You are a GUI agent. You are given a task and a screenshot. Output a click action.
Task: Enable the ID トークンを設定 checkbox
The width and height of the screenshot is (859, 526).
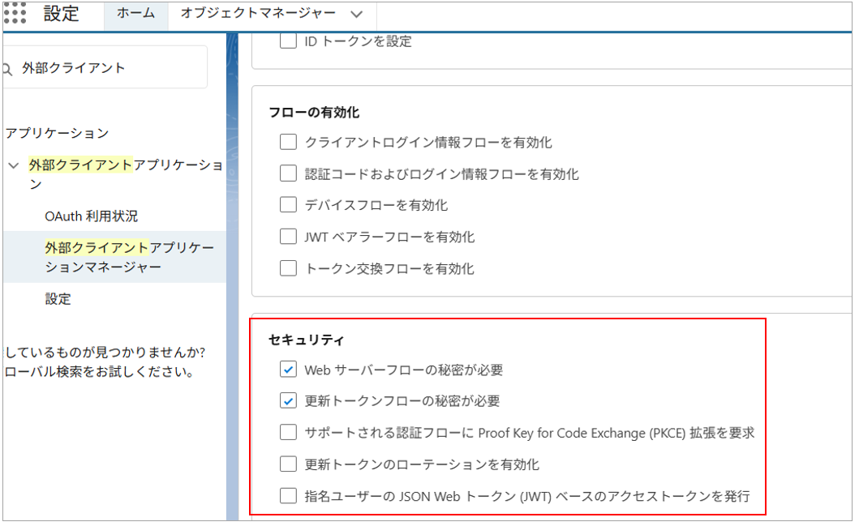[288, 41]
